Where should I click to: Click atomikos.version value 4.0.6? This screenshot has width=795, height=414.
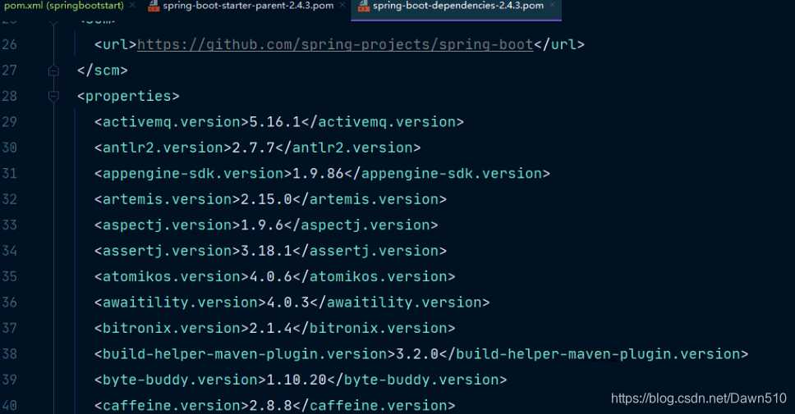(270, 277)
